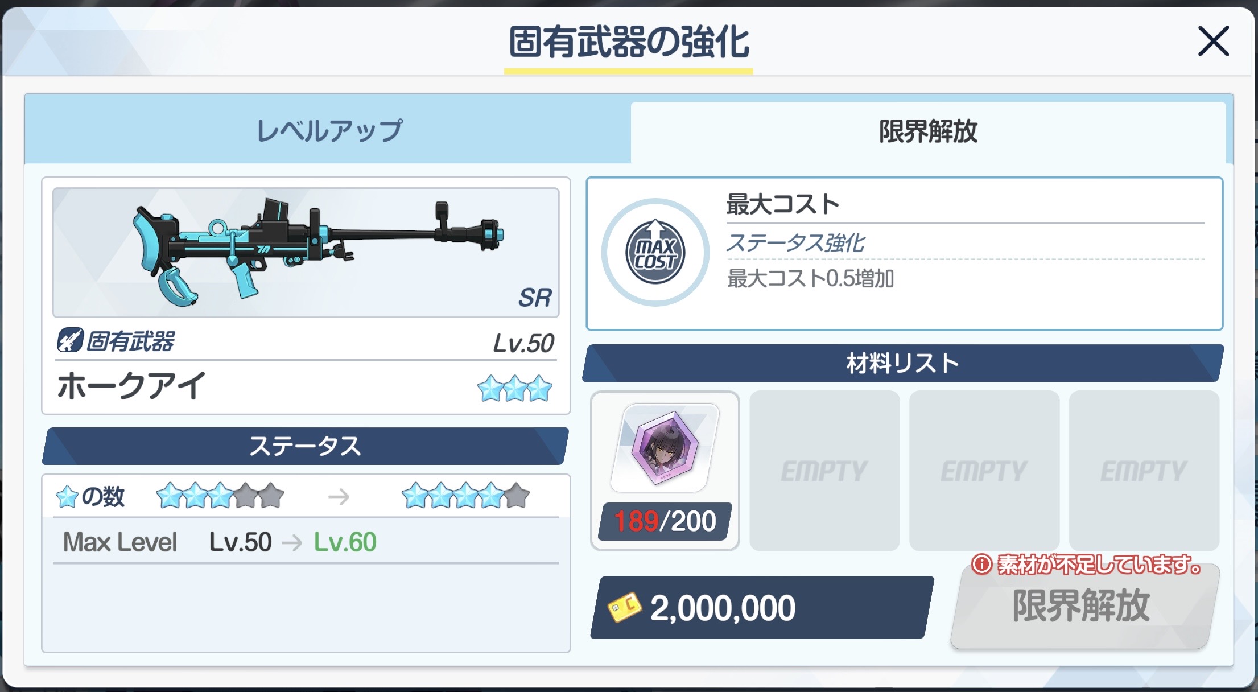Click the third EMPTY material slot

pyautogui.click(x=1144, y=471)
